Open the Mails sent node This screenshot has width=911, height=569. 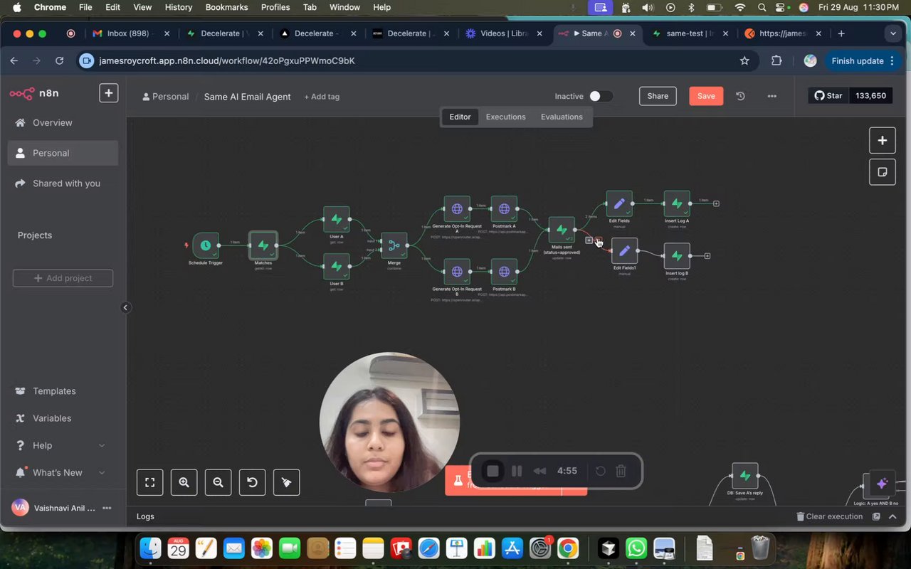(x=562, y=230)
